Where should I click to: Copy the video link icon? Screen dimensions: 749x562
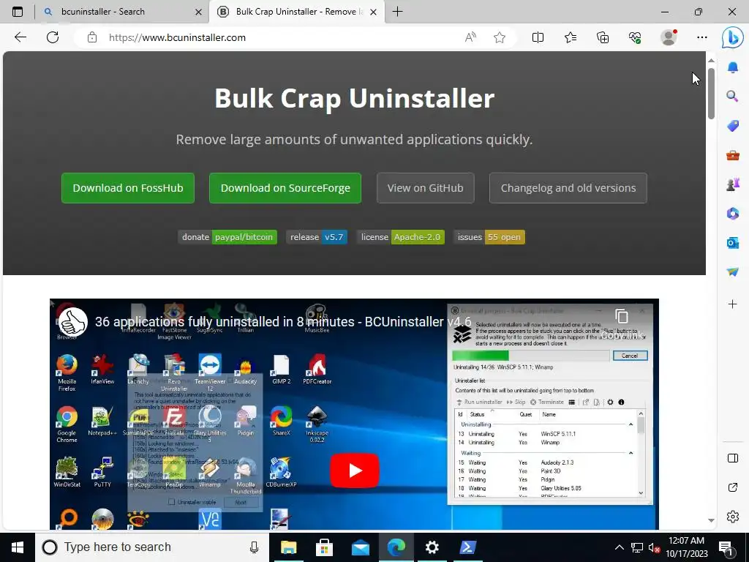click(x=622, y=316)
